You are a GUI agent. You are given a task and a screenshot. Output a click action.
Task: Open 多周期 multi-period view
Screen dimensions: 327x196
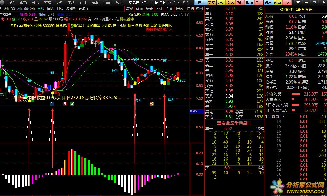tap(71, 9)
